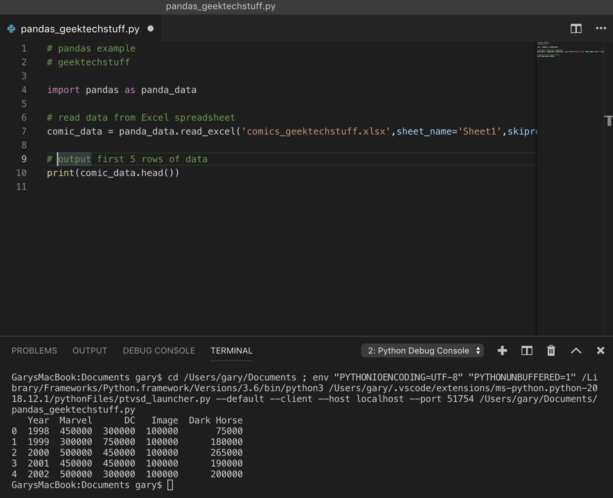613x498 pixels.
Task: Click year 2001 in terminal output
Action: tap(38, 463)
